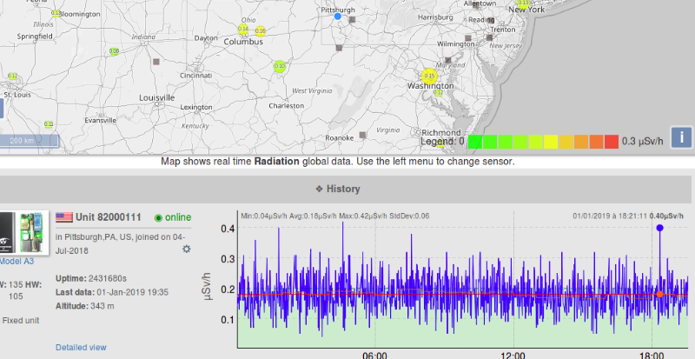695x359 pixels.
Task: Click the 0.13 marker near New York
Action: point(522,3)
